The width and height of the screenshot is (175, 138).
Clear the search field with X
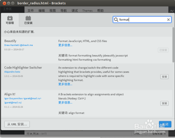(168, 20)
